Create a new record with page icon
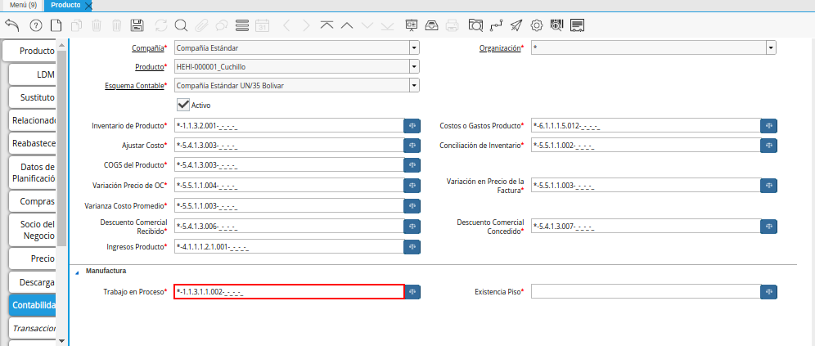 [x=56, y=25]
